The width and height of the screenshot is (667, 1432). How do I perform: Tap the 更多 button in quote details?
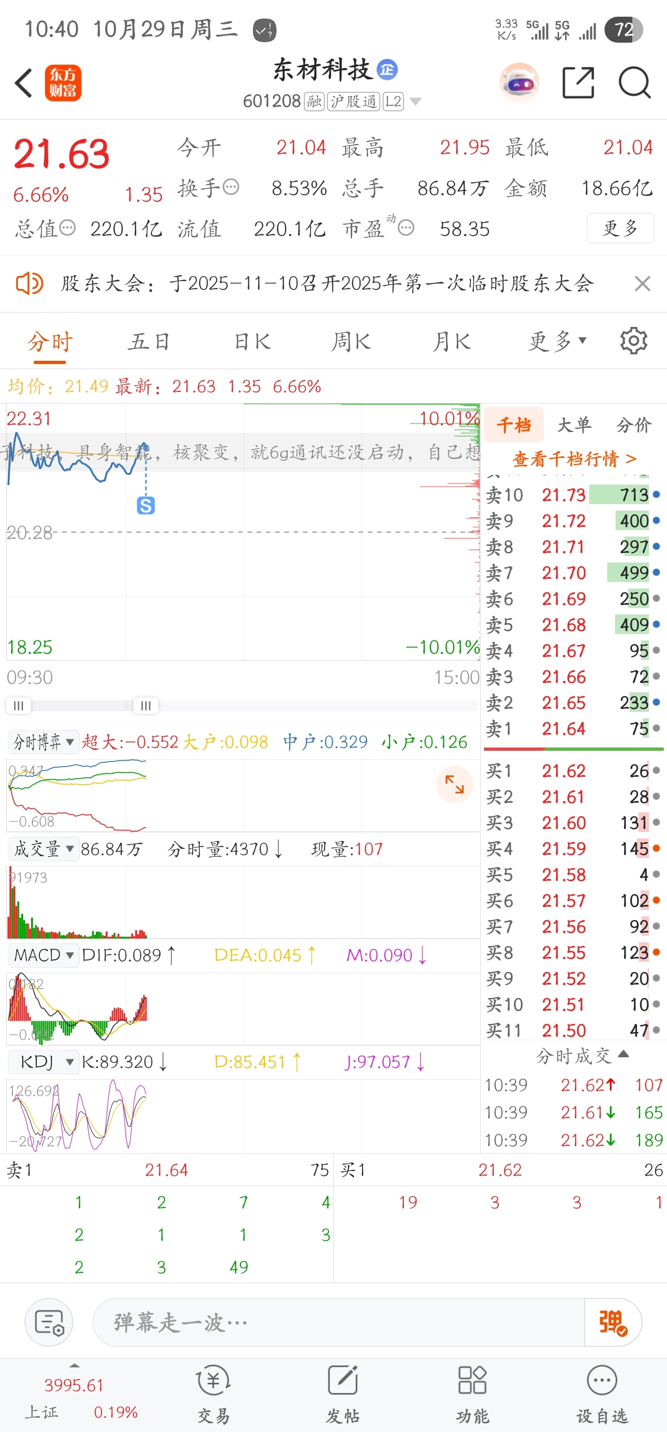point(620,228)
